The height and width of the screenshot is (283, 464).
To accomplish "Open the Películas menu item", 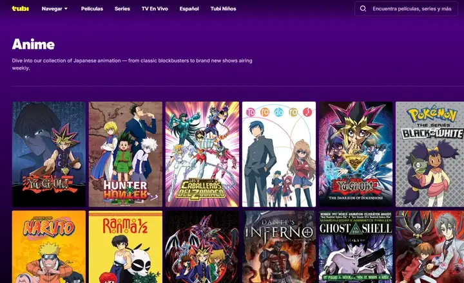I will pos(92,8).
